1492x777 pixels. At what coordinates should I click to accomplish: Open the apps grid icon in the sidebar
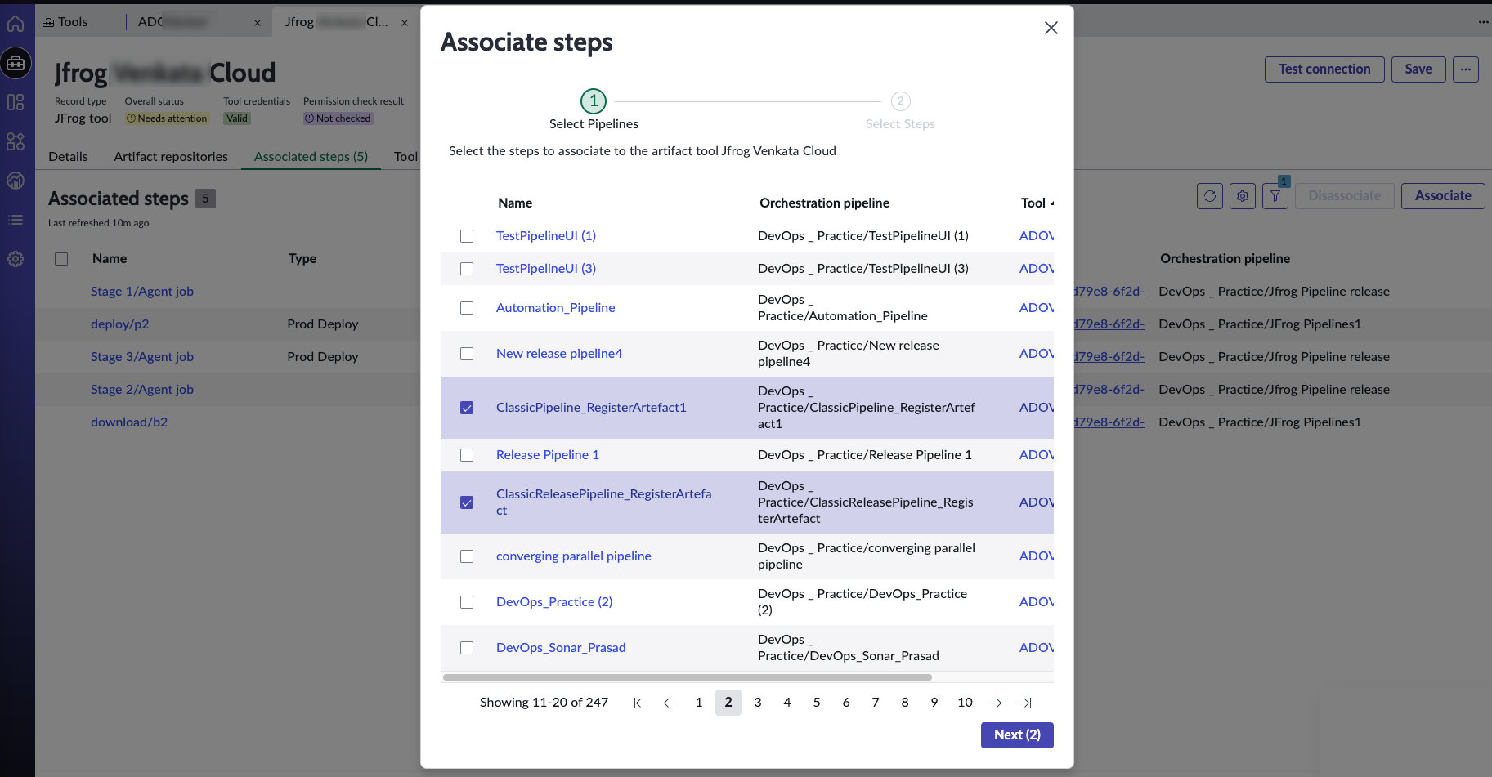coord(16,141)
